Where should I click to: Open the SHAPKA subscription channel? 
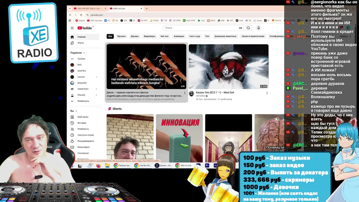(84, 71)
